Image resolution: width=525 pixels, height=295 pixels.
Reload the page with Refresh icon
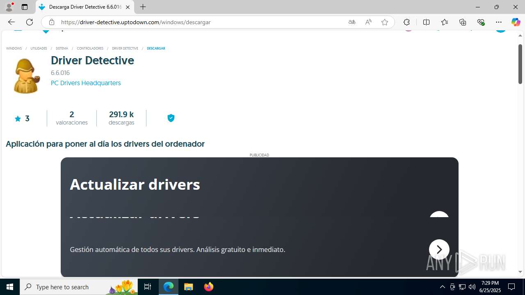(30, 22)
